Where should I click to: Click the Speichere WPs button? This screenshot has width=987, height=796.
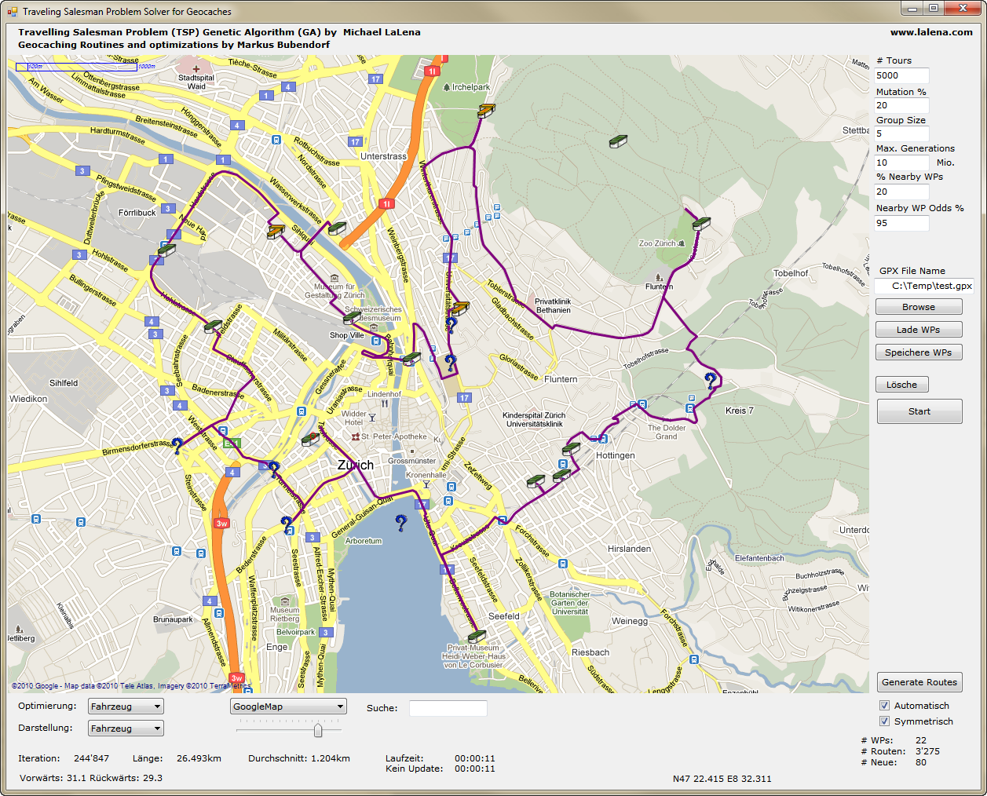[919, 352]
